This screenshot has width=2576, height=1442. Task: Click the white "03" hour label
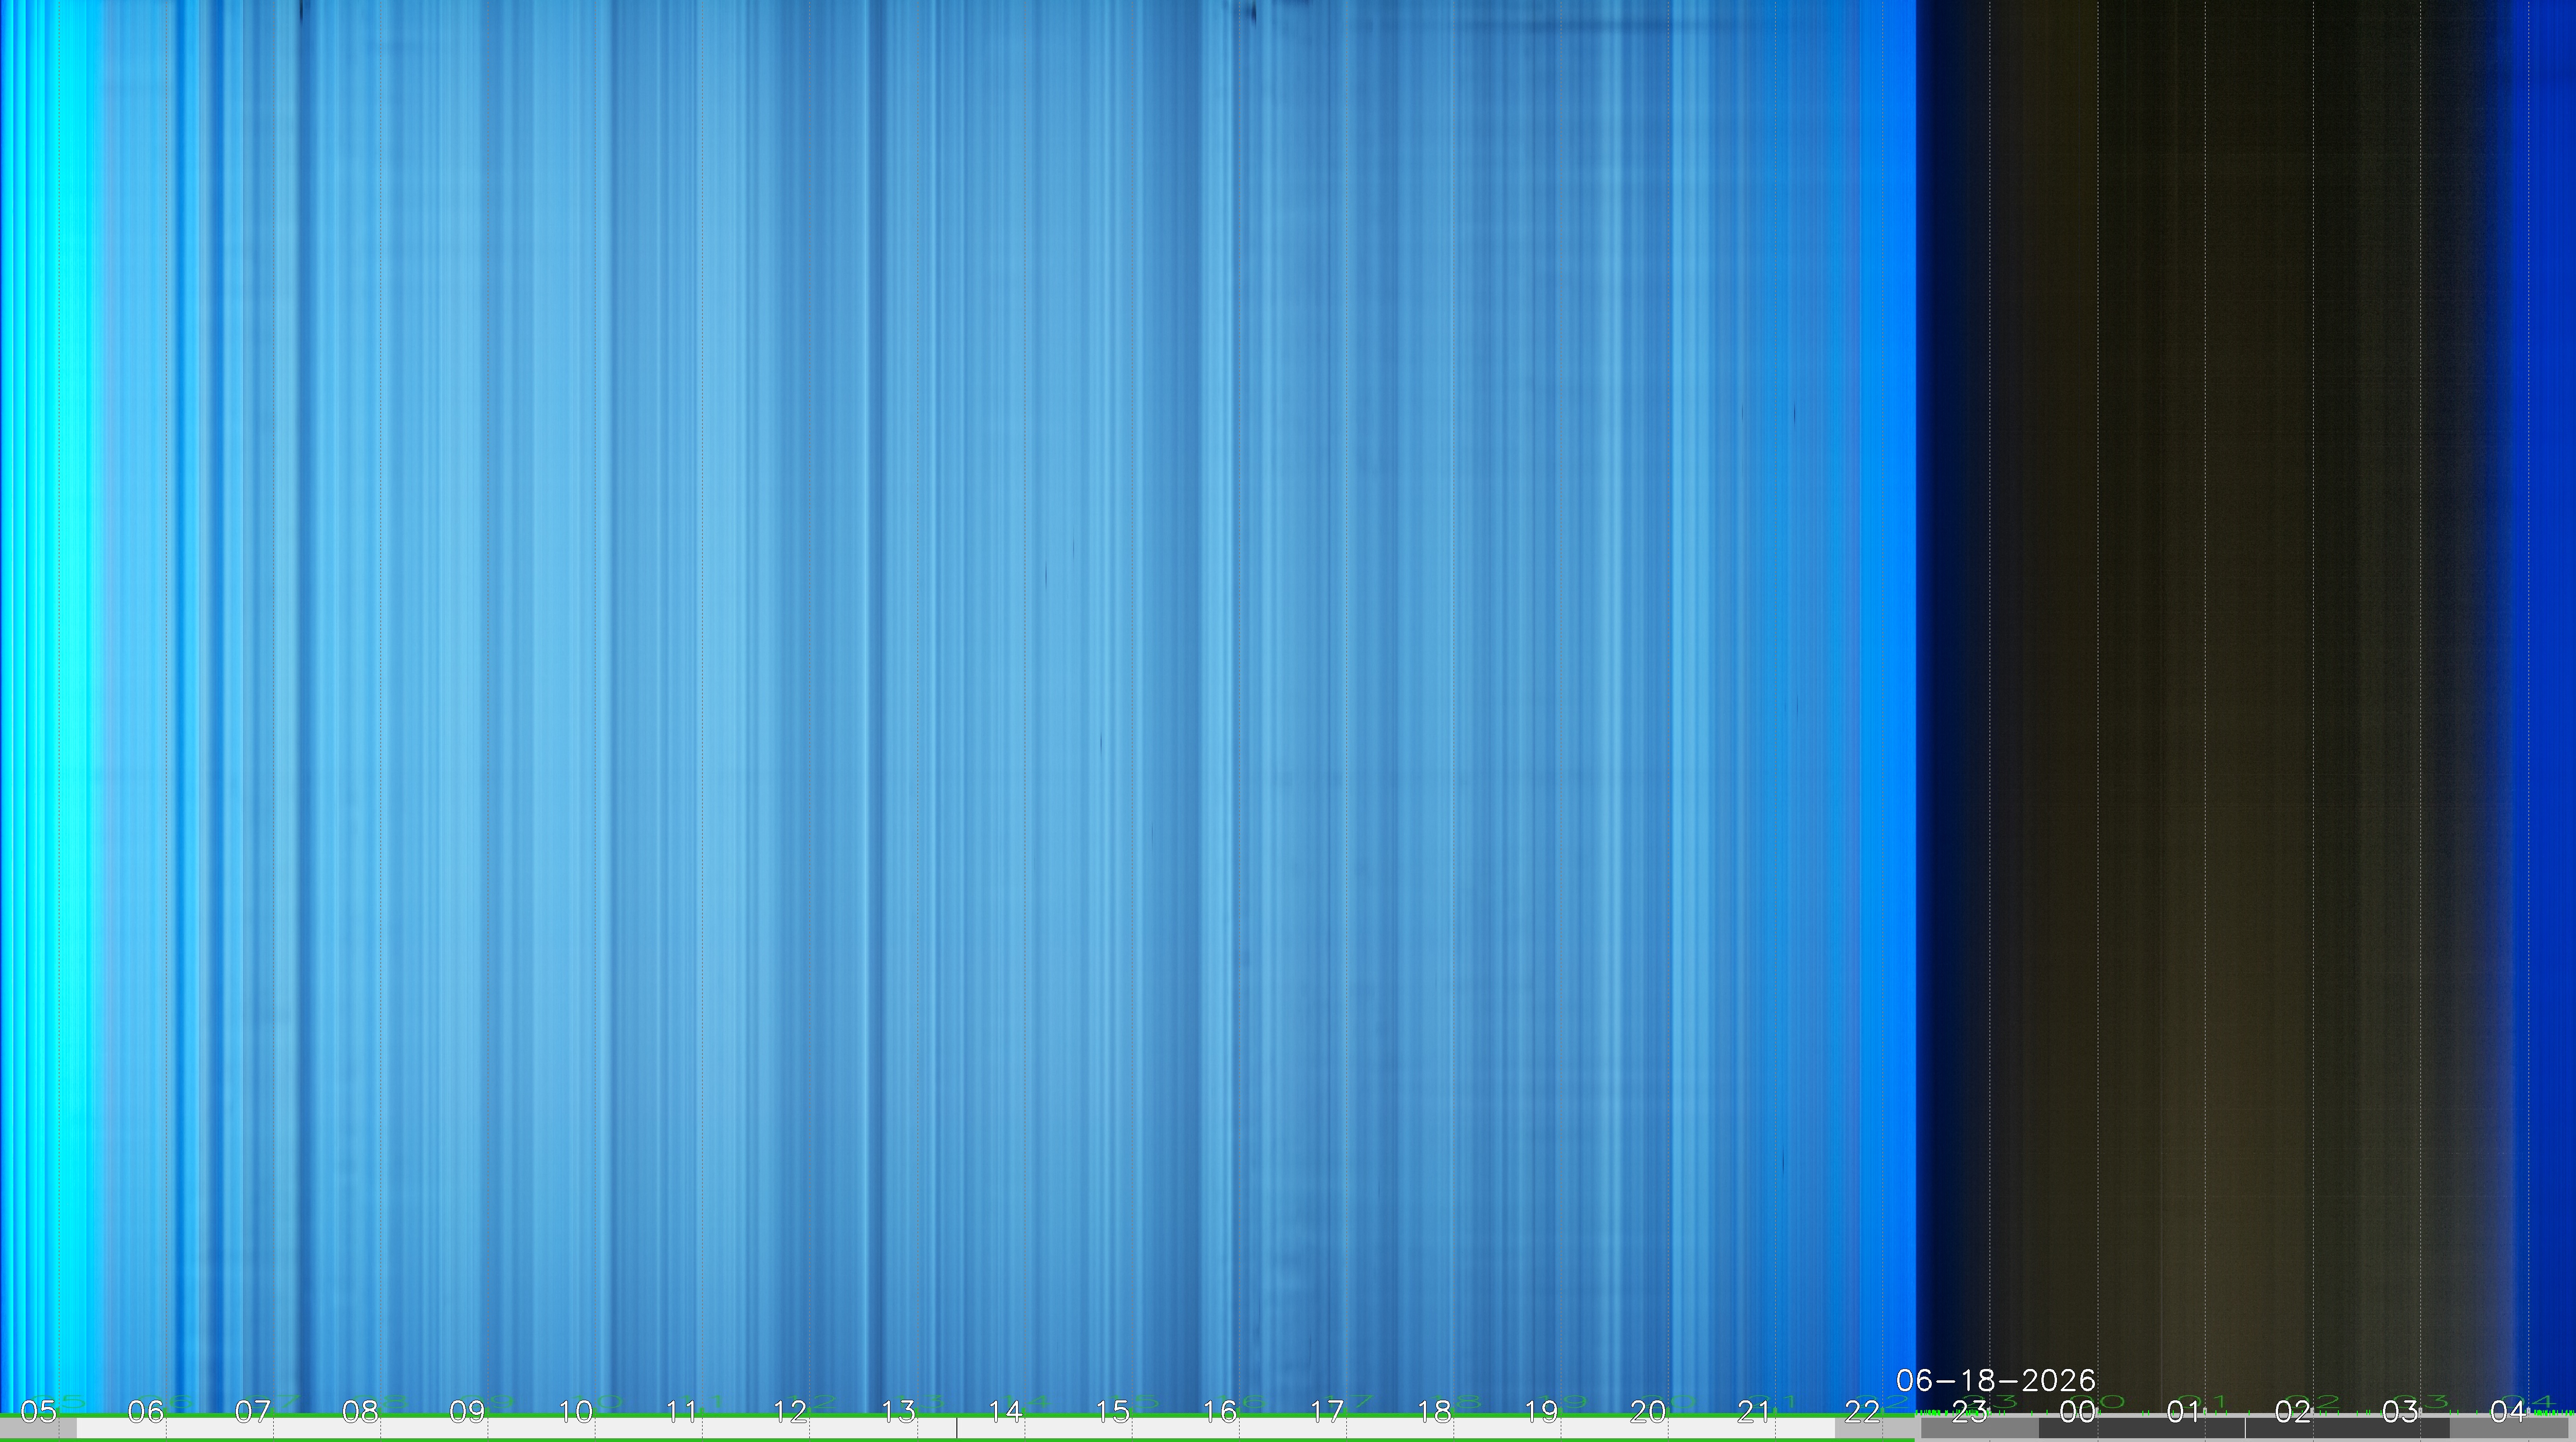(2400, 1412)
